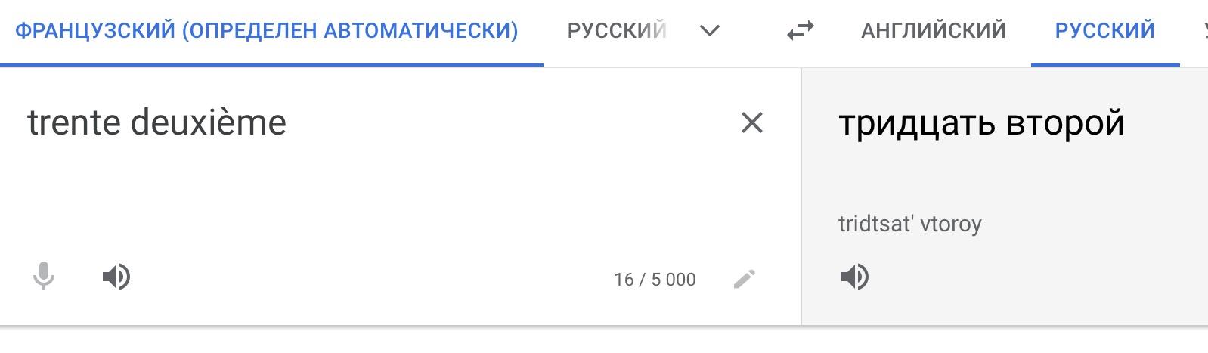
Task: Click the 16 / 5 000 character counter
Action: (655, 280)
